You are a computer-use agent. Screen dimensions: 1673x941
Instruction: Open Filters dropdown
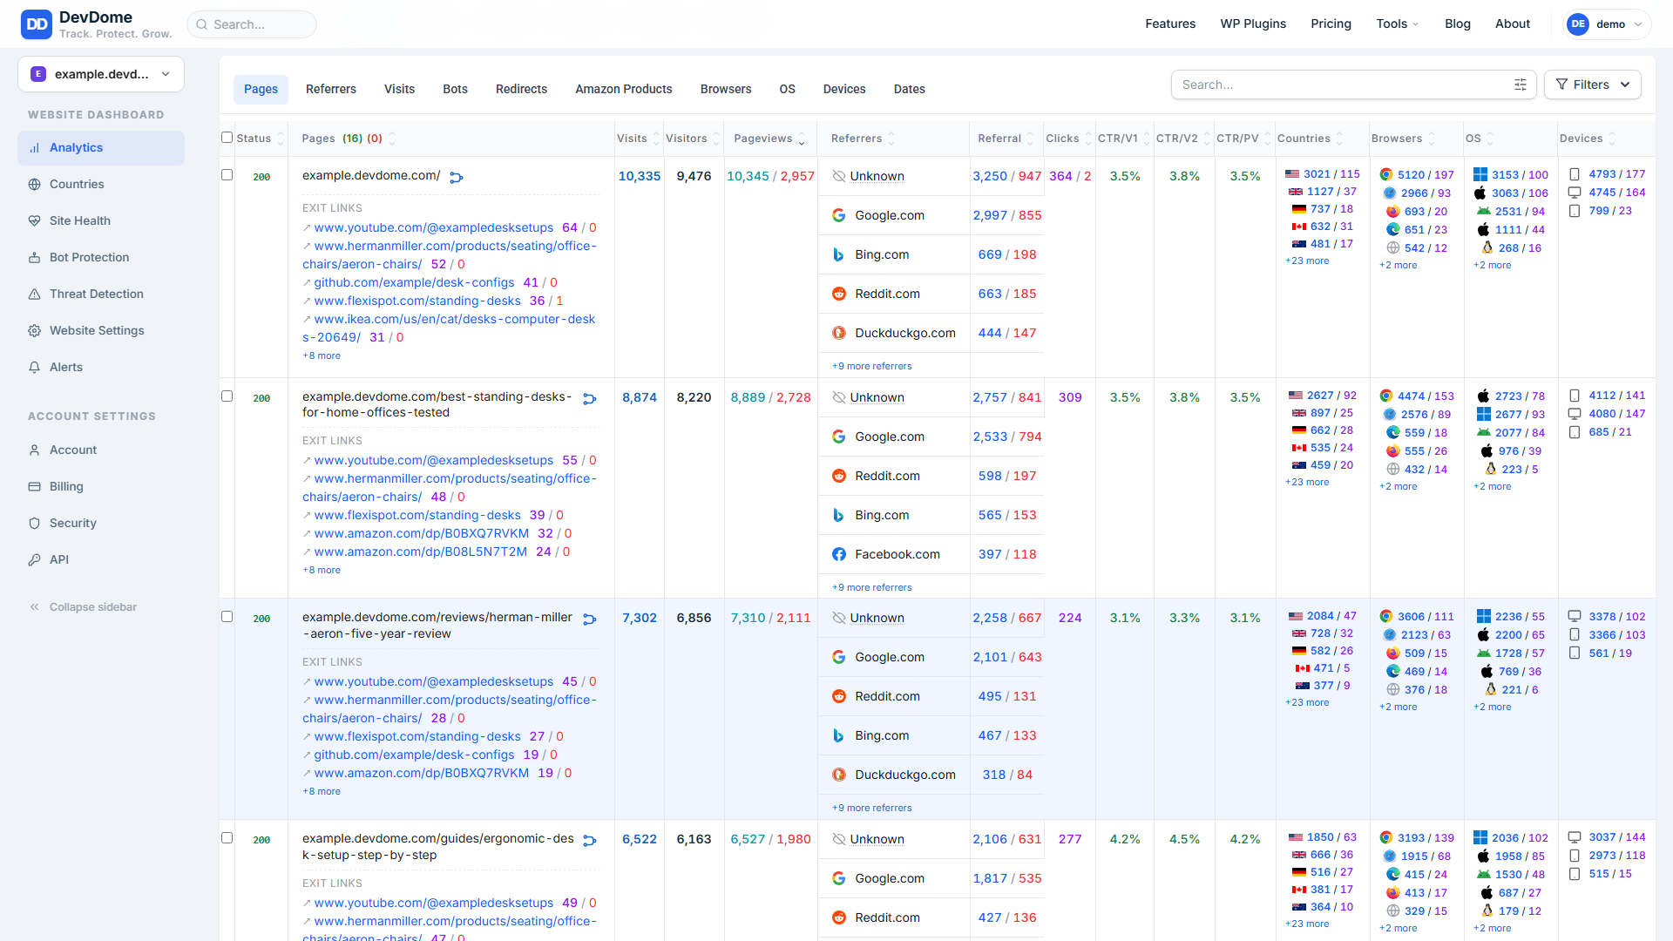click(x=1593, y=85)
